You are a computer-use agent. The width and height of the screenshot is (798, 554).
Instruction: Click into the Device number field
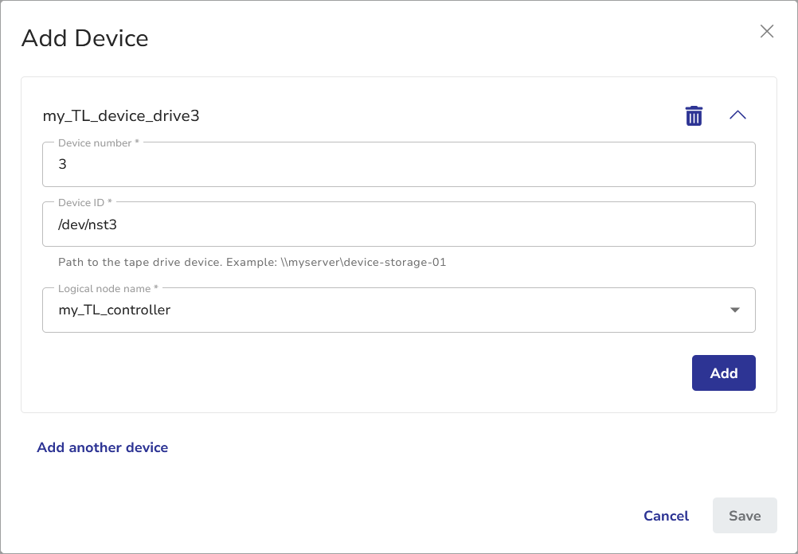click(x=398, y=165)
